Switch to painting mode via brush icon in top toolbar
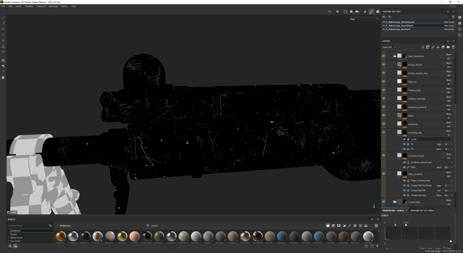The height and width of the screenshot is (253, 463). pyautogui.click(x=371, y=11)
